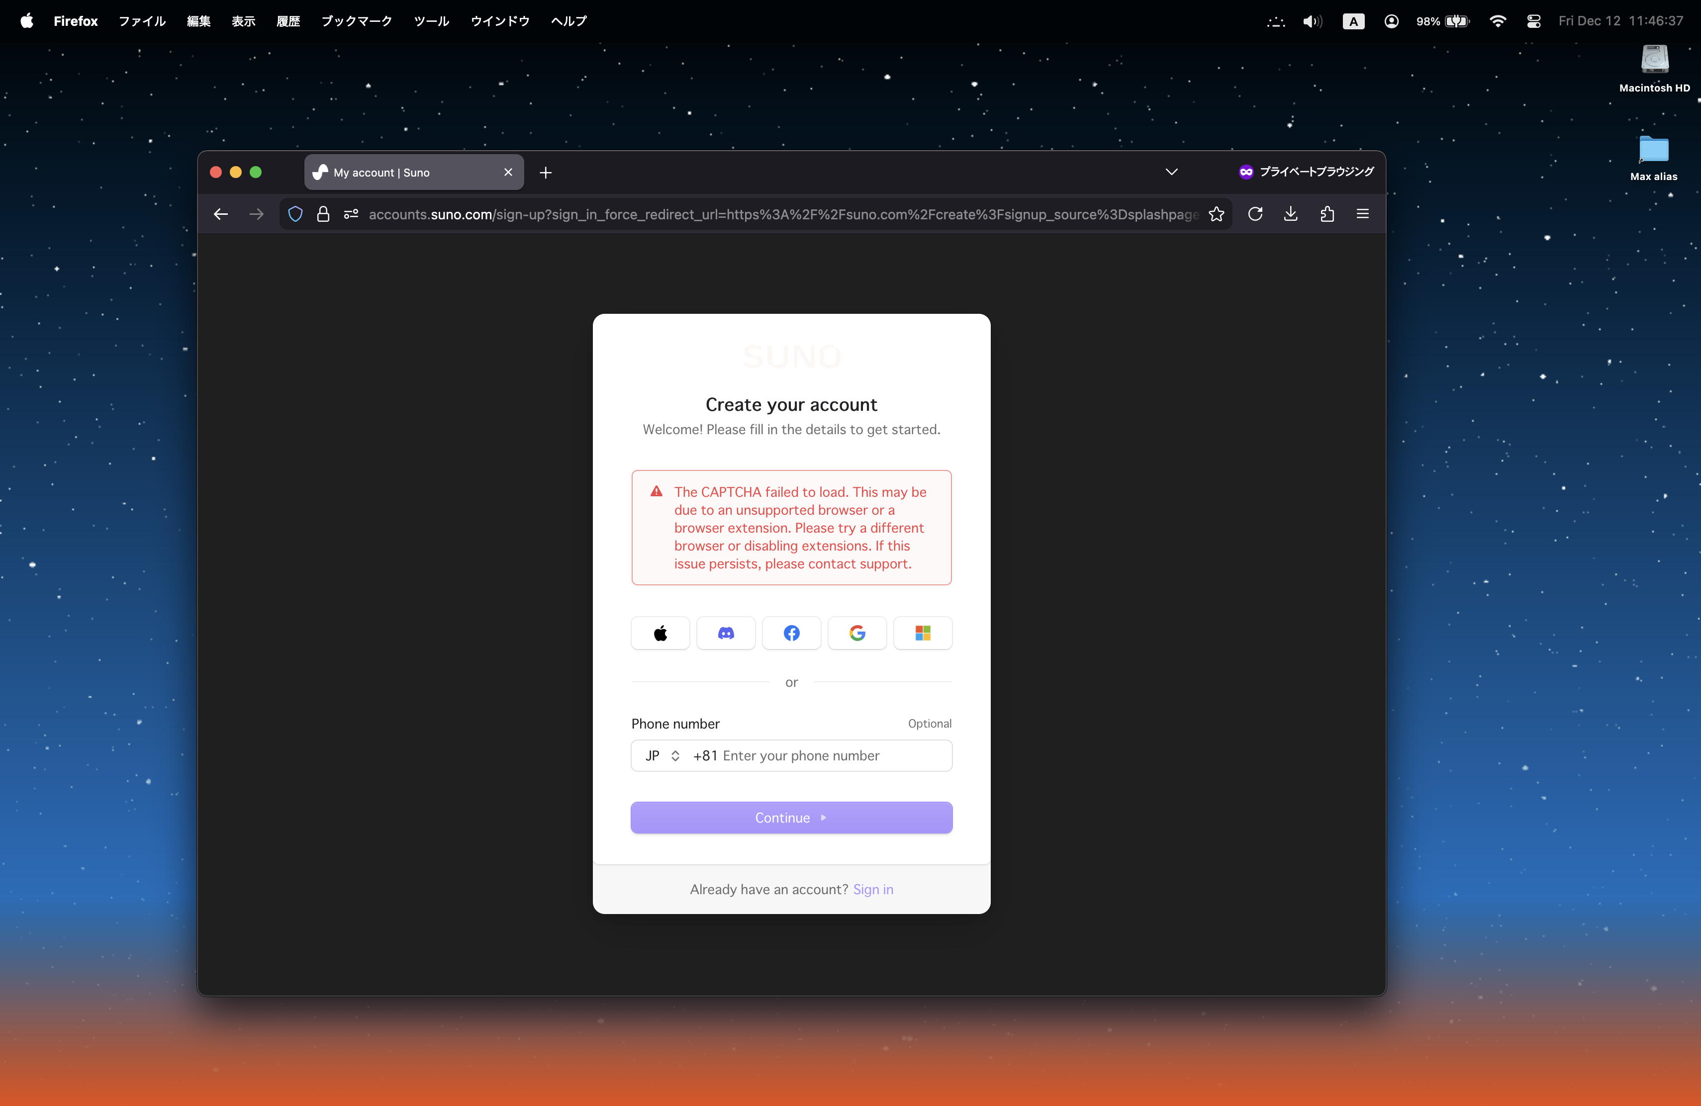Select the Microsoft sign-up icon
The width and height of the screenshot is (1701, 1106).
tap(923, 633)
